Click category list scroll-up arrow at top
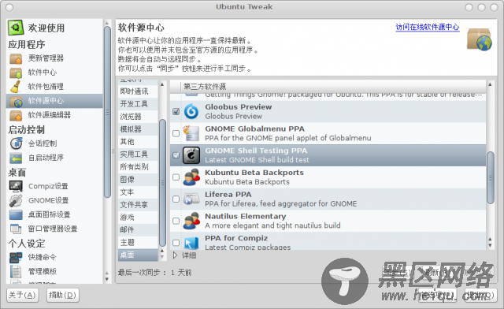 162,84
